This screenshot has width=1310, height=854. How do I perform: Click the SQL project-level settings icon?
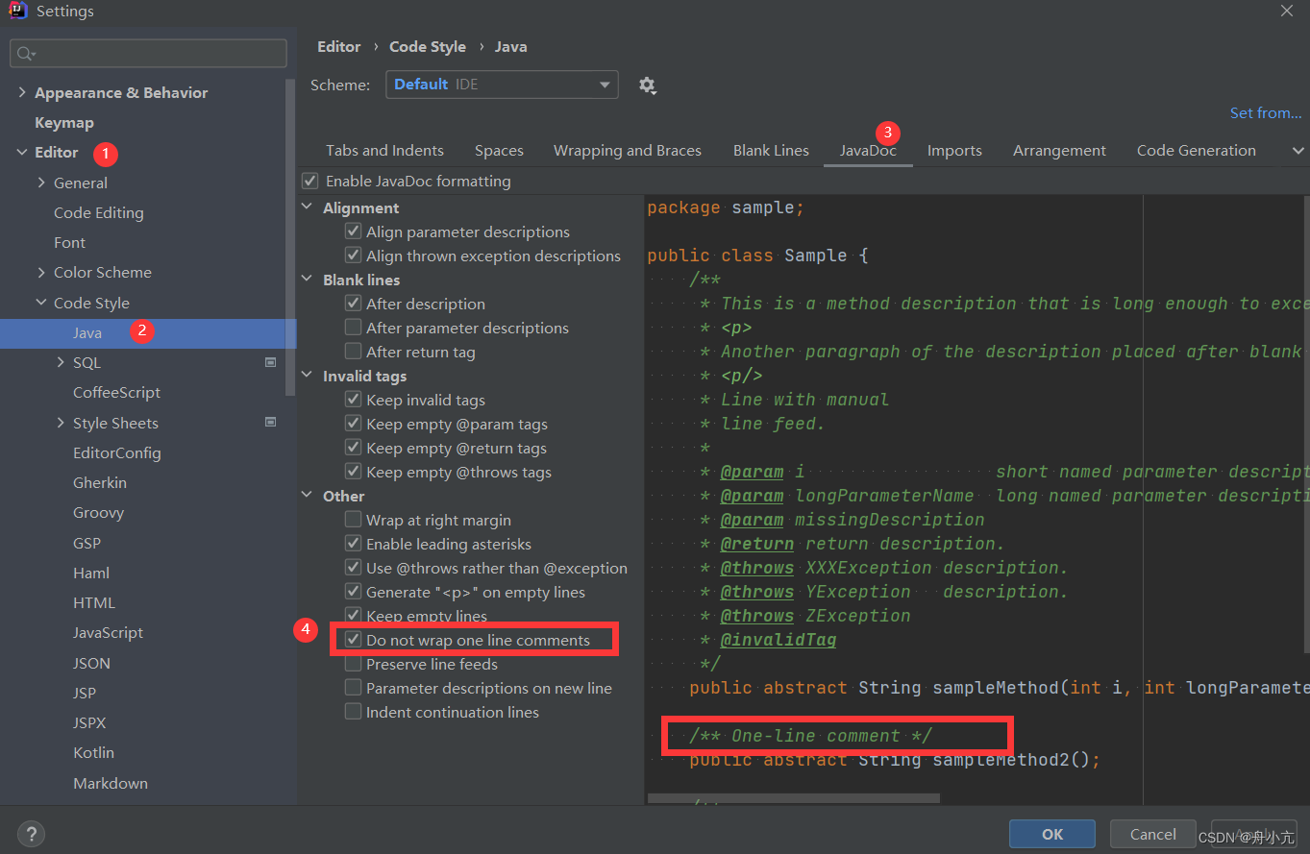pyautogui.click(x=271, y=362)
